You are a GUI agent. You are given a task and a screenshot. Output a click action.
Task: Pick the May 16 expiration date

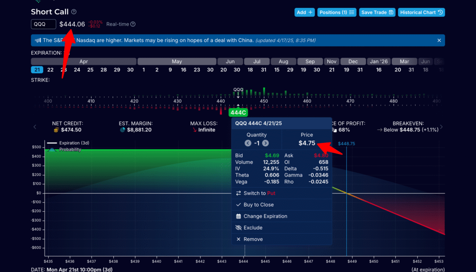pyautogui.click(x=184, y=70)
